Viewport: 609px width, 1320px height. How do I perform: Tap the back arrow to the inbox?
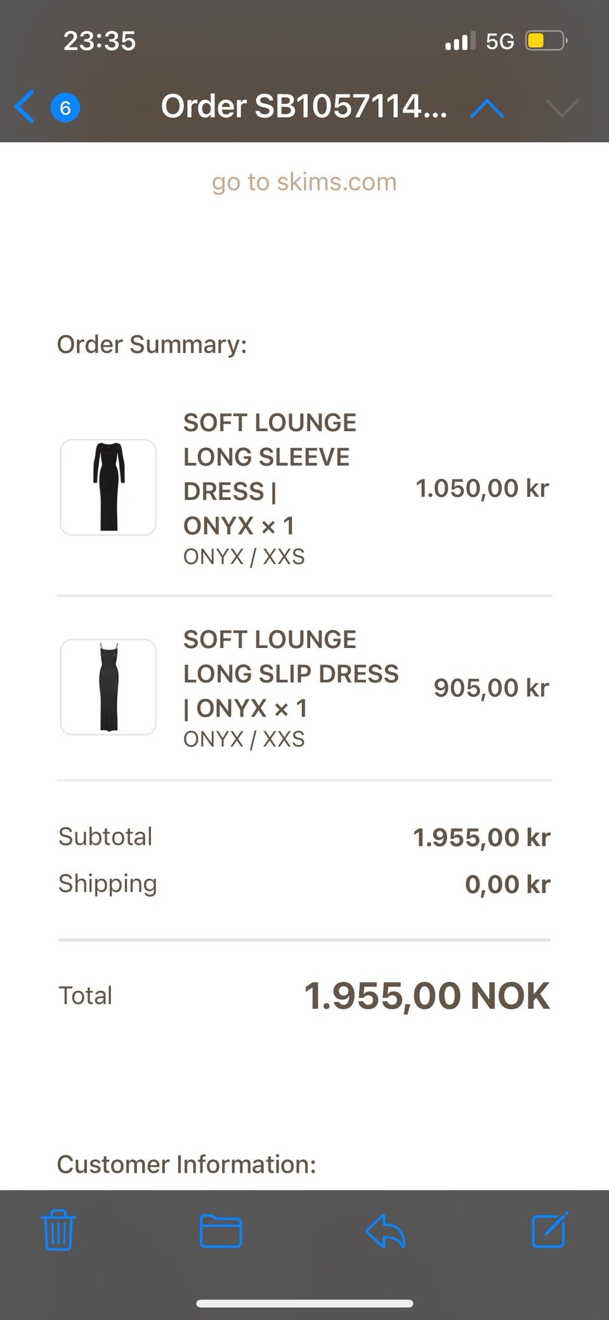click(24, 107)
